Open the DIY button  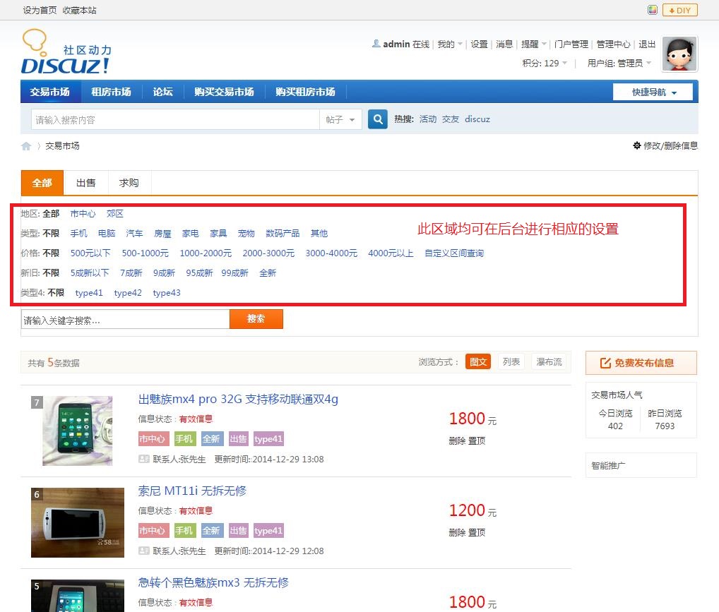coord(680,10)
